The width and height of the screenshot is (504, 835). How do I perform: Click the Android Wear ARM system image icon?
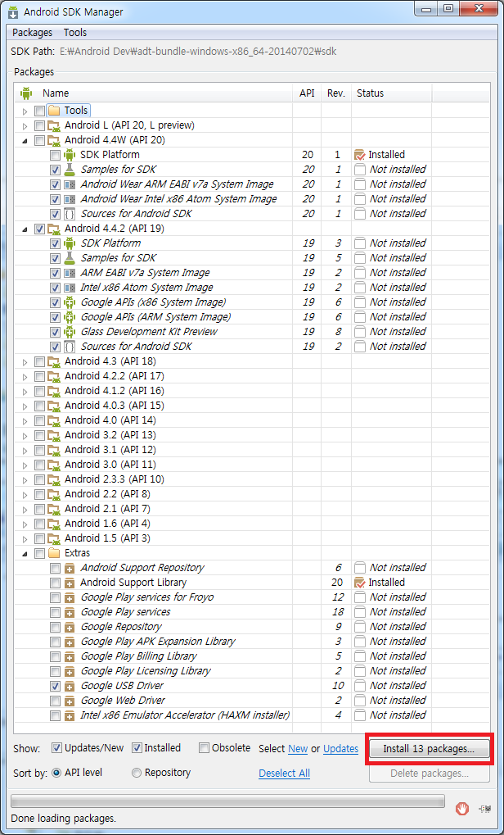pyautogui.click(x=70, y=184)
